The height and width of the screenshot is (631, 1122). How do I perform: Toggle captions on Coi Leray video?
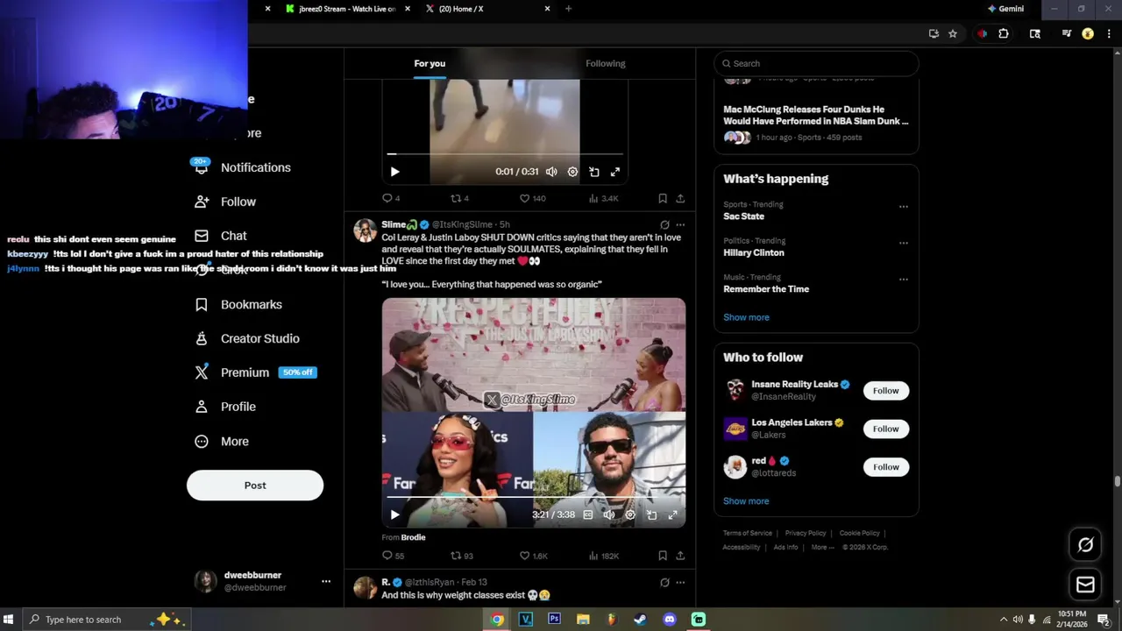588,514
